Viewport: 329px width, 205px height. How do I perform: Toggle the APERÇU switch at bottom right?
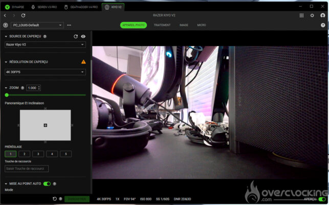[x=322, y=199]
